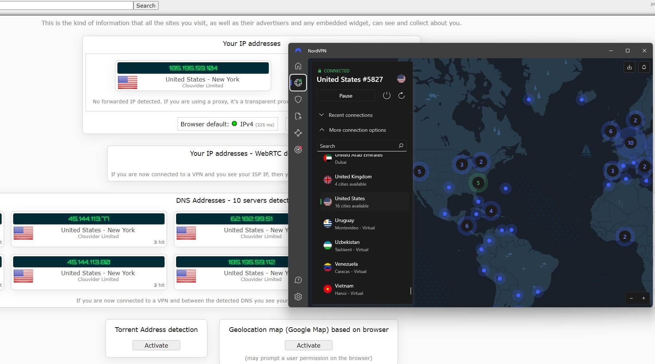This screenshot has height=364, width=655.
Task: Activate the Geolocation map detection
Action: pyautogui.click(x=308, y=345)
